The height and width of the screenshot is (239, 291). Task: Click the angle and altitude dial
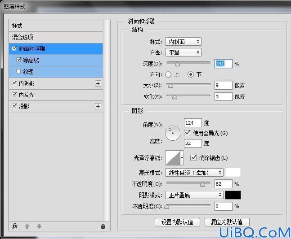point(173,133)
